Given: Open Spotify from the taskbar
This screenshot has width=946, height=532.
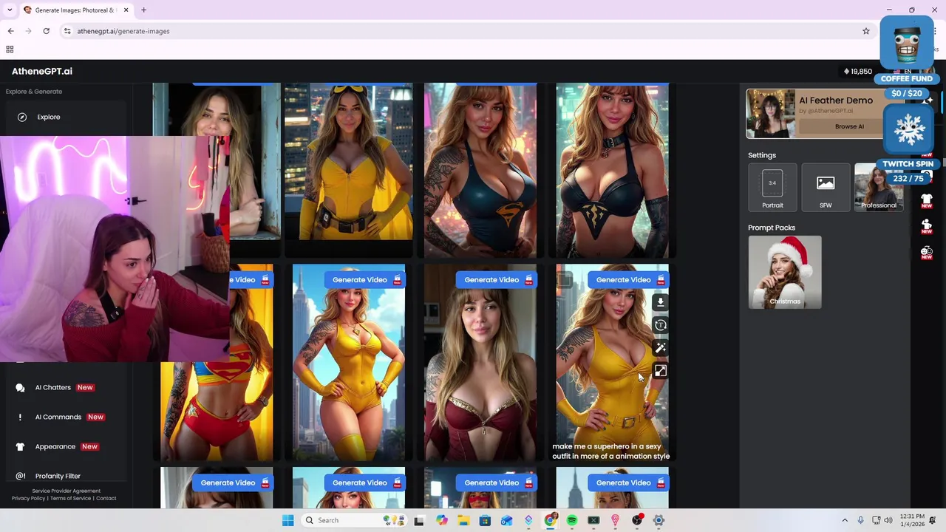Looking at the screenshot, I should 572,520.
